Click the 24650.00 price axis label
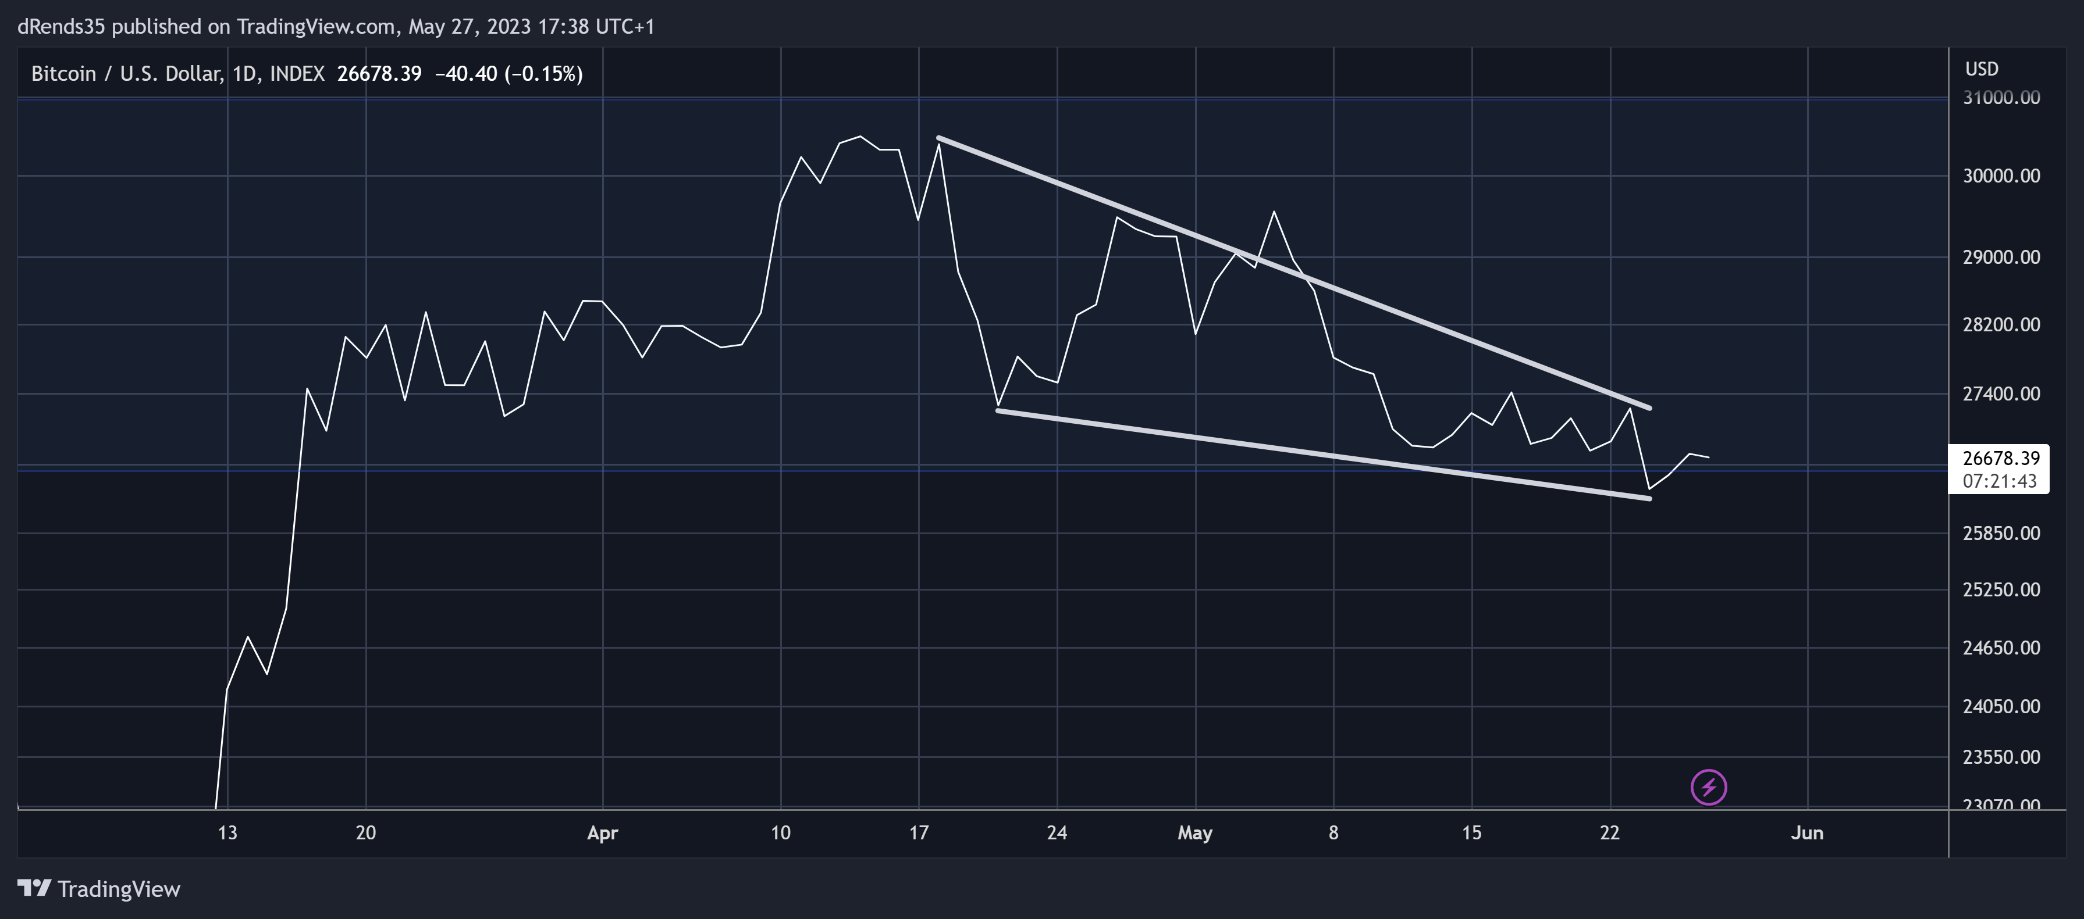 point(2001,648)
